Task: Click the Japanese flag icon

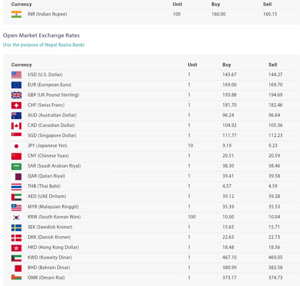Action: (x=16, y=146)
